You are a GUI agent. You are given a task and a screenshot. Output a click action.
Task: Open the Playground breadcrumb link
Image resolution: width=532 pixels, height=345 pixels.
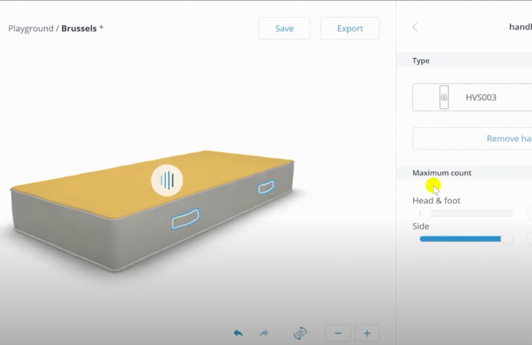coord(32,28)
